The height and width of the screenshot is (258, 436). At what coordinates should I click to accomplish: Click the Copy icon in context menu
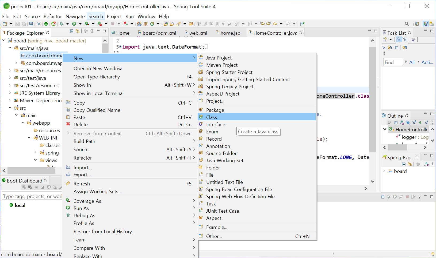pos(68,102)
